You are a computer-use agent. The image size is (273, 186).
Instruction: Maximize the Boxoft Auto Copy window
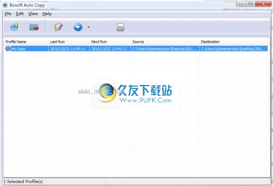tap(250, 4)
